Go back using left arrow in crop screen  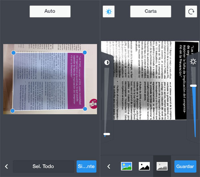tap(6, 167)
